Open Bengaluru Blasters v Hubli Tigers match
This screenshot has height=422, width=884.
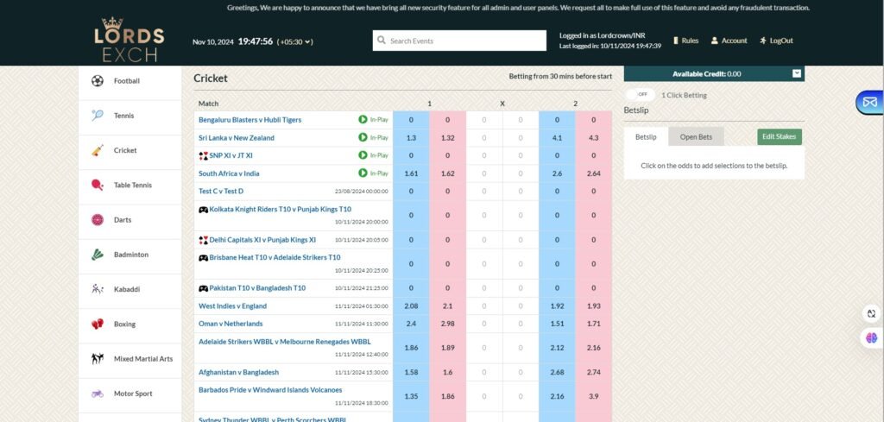tap(249, 120)
